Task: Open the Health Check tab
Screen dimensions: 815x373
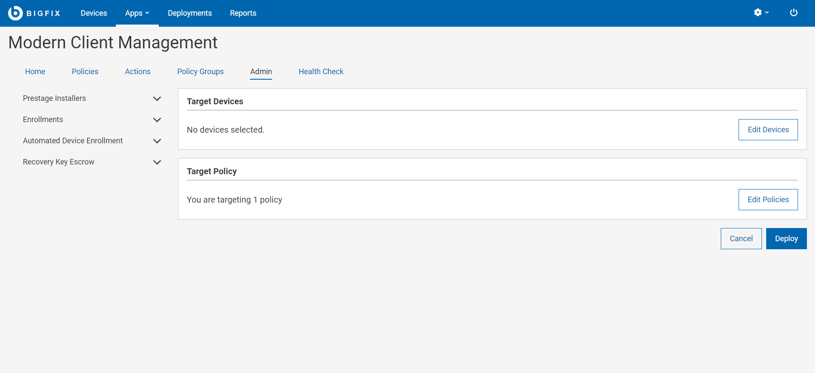Action: (x=321, y=72)
